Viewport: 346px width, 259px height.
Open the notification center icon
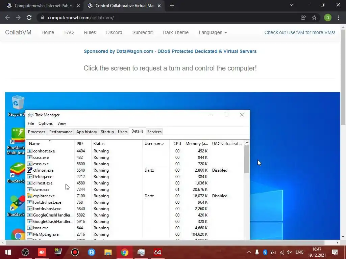click(x=335, y=252)
